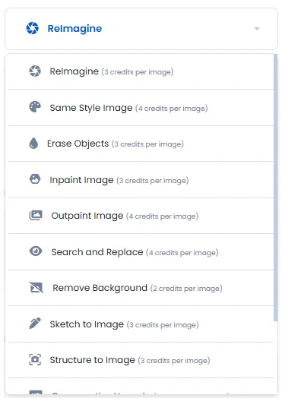Click the crossed-out image icon for Remove Background
This screenshot has width=282, height=398.
(36, 287)
